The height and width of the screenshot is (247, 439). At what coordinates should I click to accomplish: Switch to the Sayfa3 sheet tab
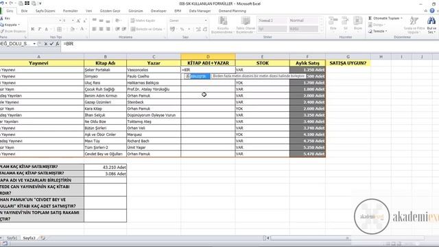(29, 238)
